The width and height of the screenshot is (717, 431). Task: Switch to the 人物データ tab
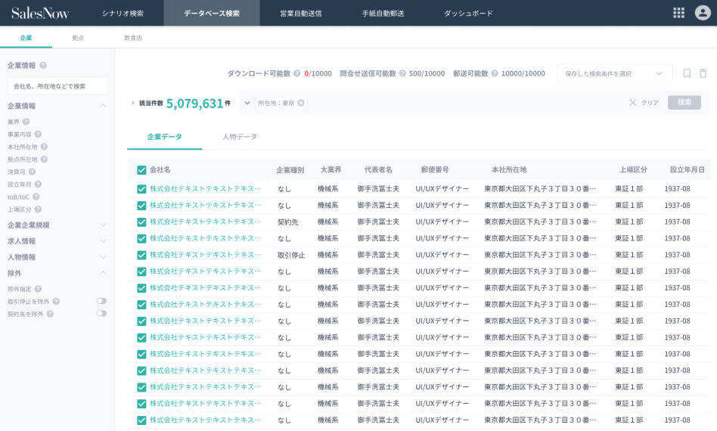[x=240, y=137]
